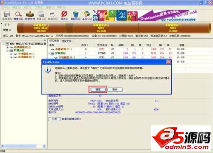Switch to the 分区参数 tab
The height and width of the screenshot is (153, 213).
click(x=54, y=41)
